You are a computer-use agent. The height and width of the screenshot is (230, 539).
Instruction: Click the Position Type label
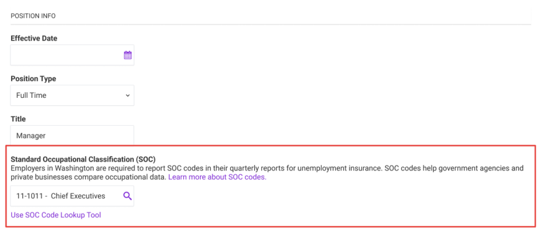tap(33, 79)
